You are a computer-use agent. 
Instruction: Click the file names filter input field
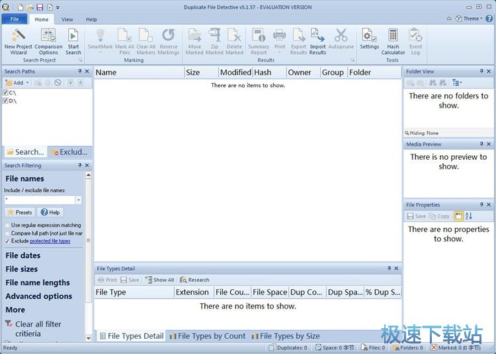pyautogui.click(x=40, y=200)
